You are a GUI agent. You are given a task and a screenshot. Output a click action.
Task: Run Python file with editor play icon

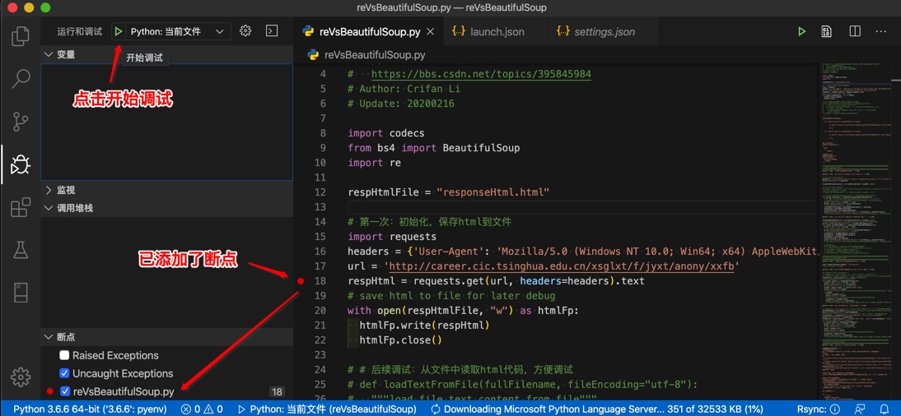point(801,31)
